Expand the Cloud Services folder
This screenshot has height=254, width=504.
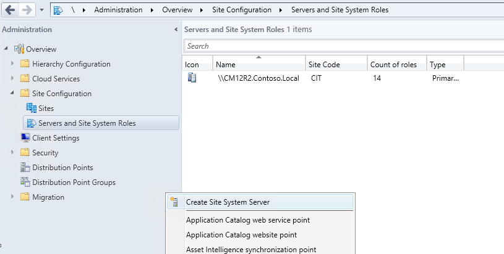tap(12, 79)
